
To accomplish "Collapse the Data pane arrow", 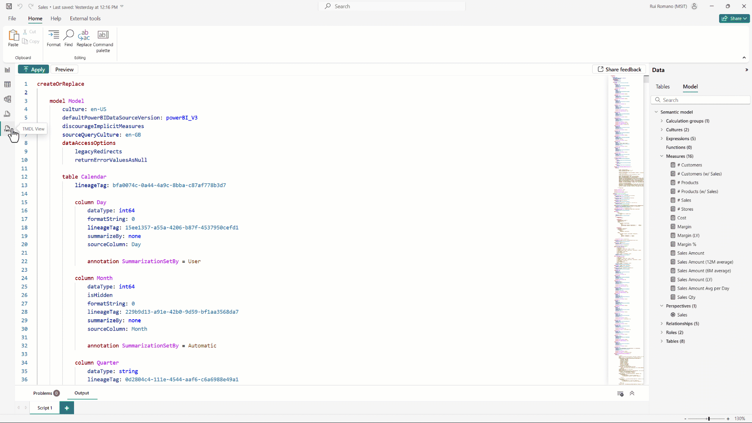I will (x=747, y=70).
